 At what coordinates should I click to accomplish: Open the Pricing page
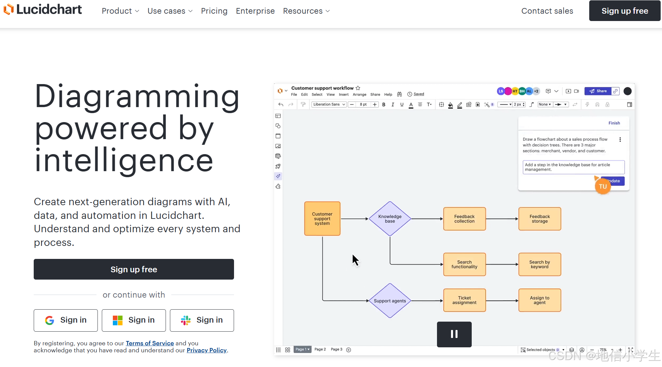[x=214, y=11]
